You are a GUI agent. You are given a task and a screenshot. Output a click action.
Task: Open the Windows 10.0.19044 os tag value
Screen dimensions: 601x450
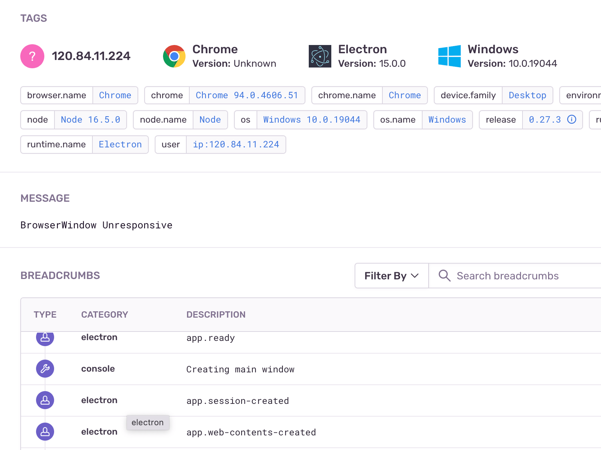[x=312, y=120]
